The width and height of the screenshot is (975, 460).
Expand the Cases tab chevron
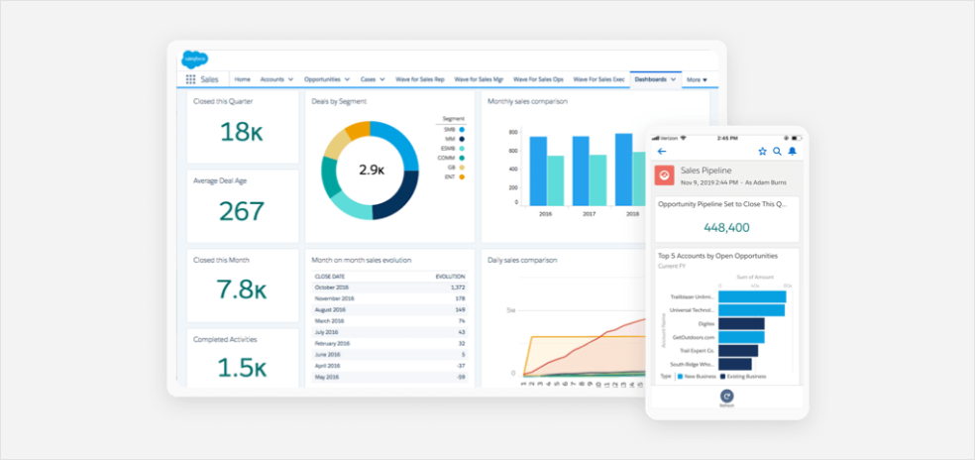tap(381, 79)
